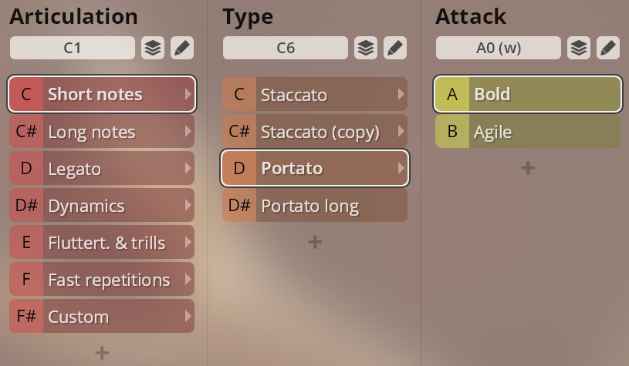Click the red C# key swatch for Long notes
Screen dimensions: 629x366
(26, 132)
